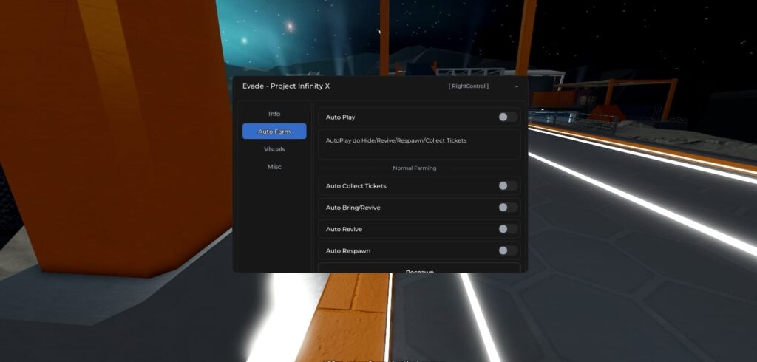
Task: Click the Auto Respawn label
Action: [348, 251]
